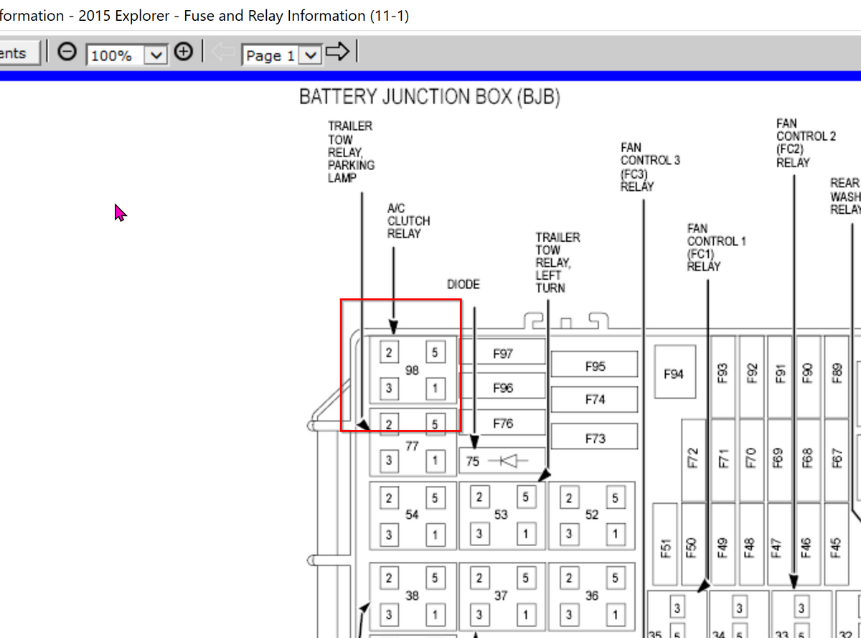
Task: Click fuse F51
Action: (665, 545)
